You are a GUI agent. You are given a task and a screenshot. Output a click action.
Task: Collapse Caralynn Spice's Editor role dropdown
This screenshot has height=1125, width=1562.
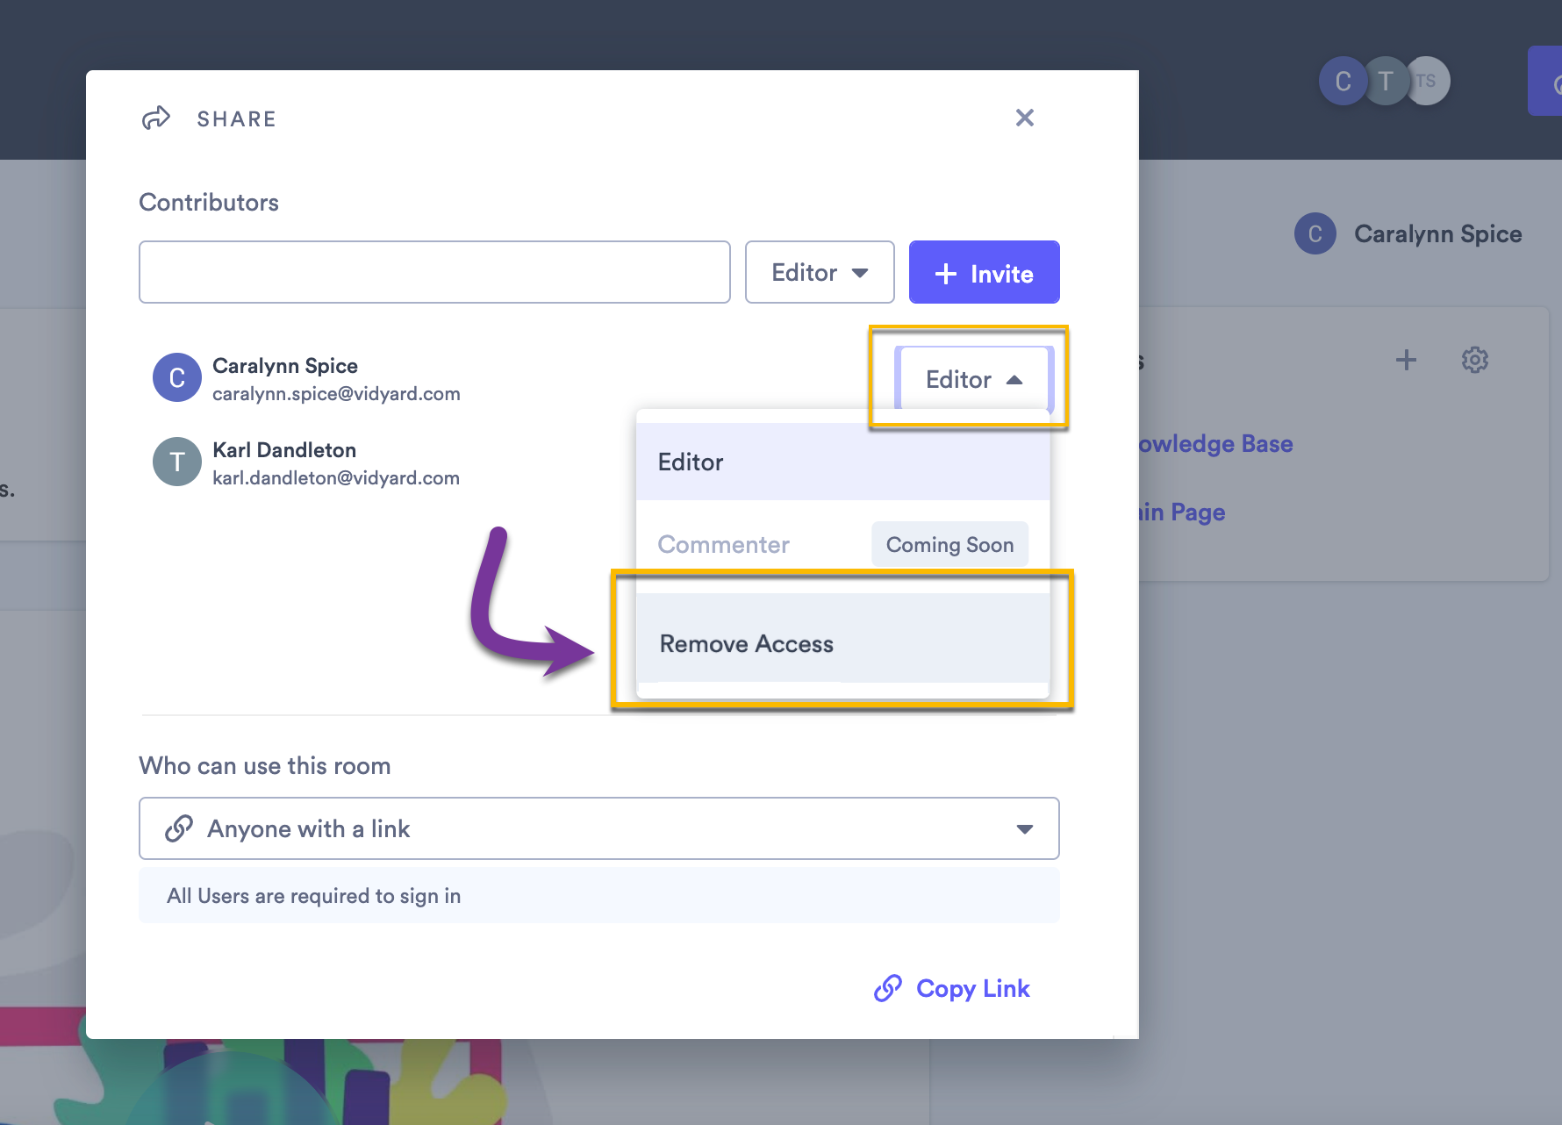tap(974, 379)
